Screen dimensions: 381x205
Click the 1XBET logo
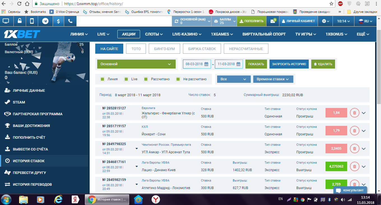[x=22, y=34]
